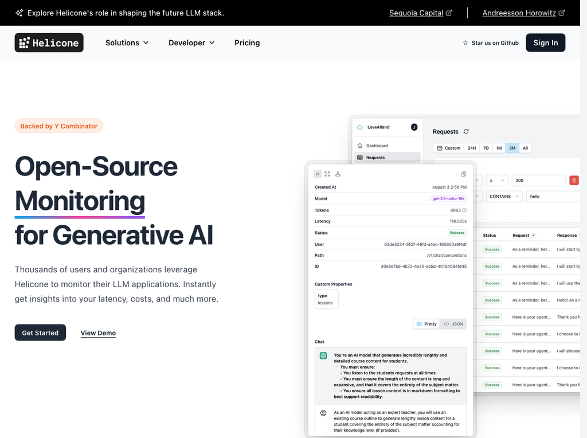Click the August 3 2:56 PM timestamp
Viewport: 587px width, 438px height.
pyautogui.click(x=449, y=187)
